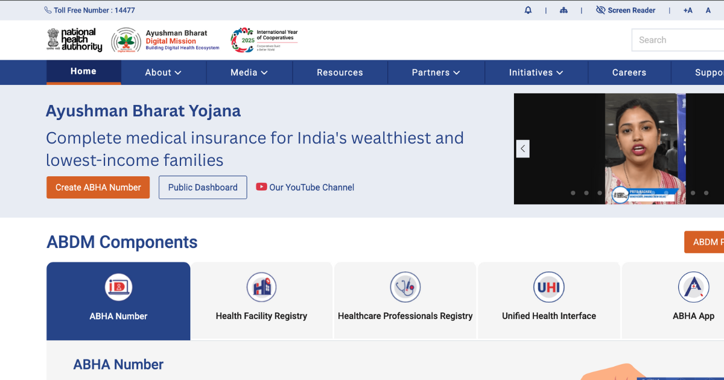Click the Health Facility Registry icon
724x380 pixels.
(x=261, y=287)
